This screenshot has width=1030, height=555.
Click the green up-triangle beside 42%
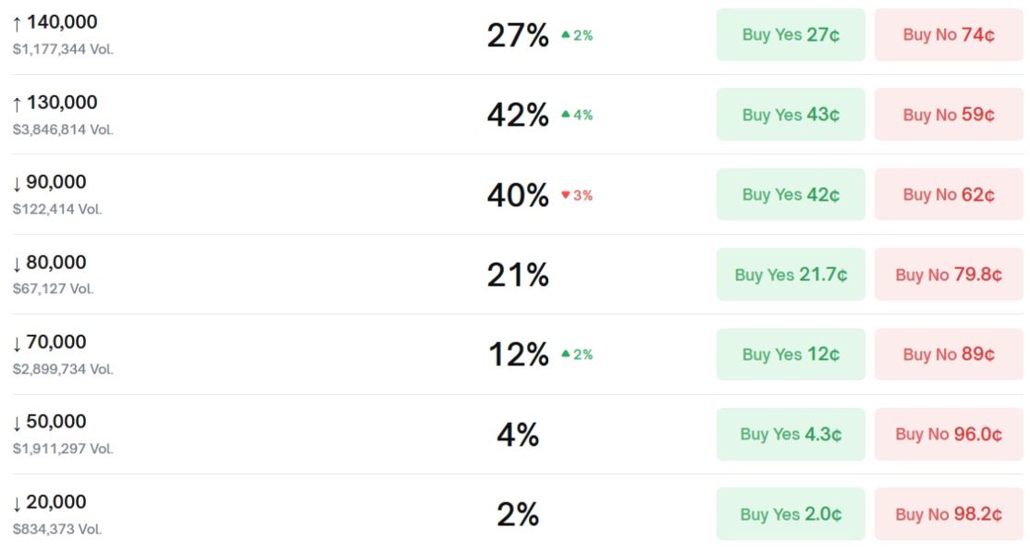(566, 115)
